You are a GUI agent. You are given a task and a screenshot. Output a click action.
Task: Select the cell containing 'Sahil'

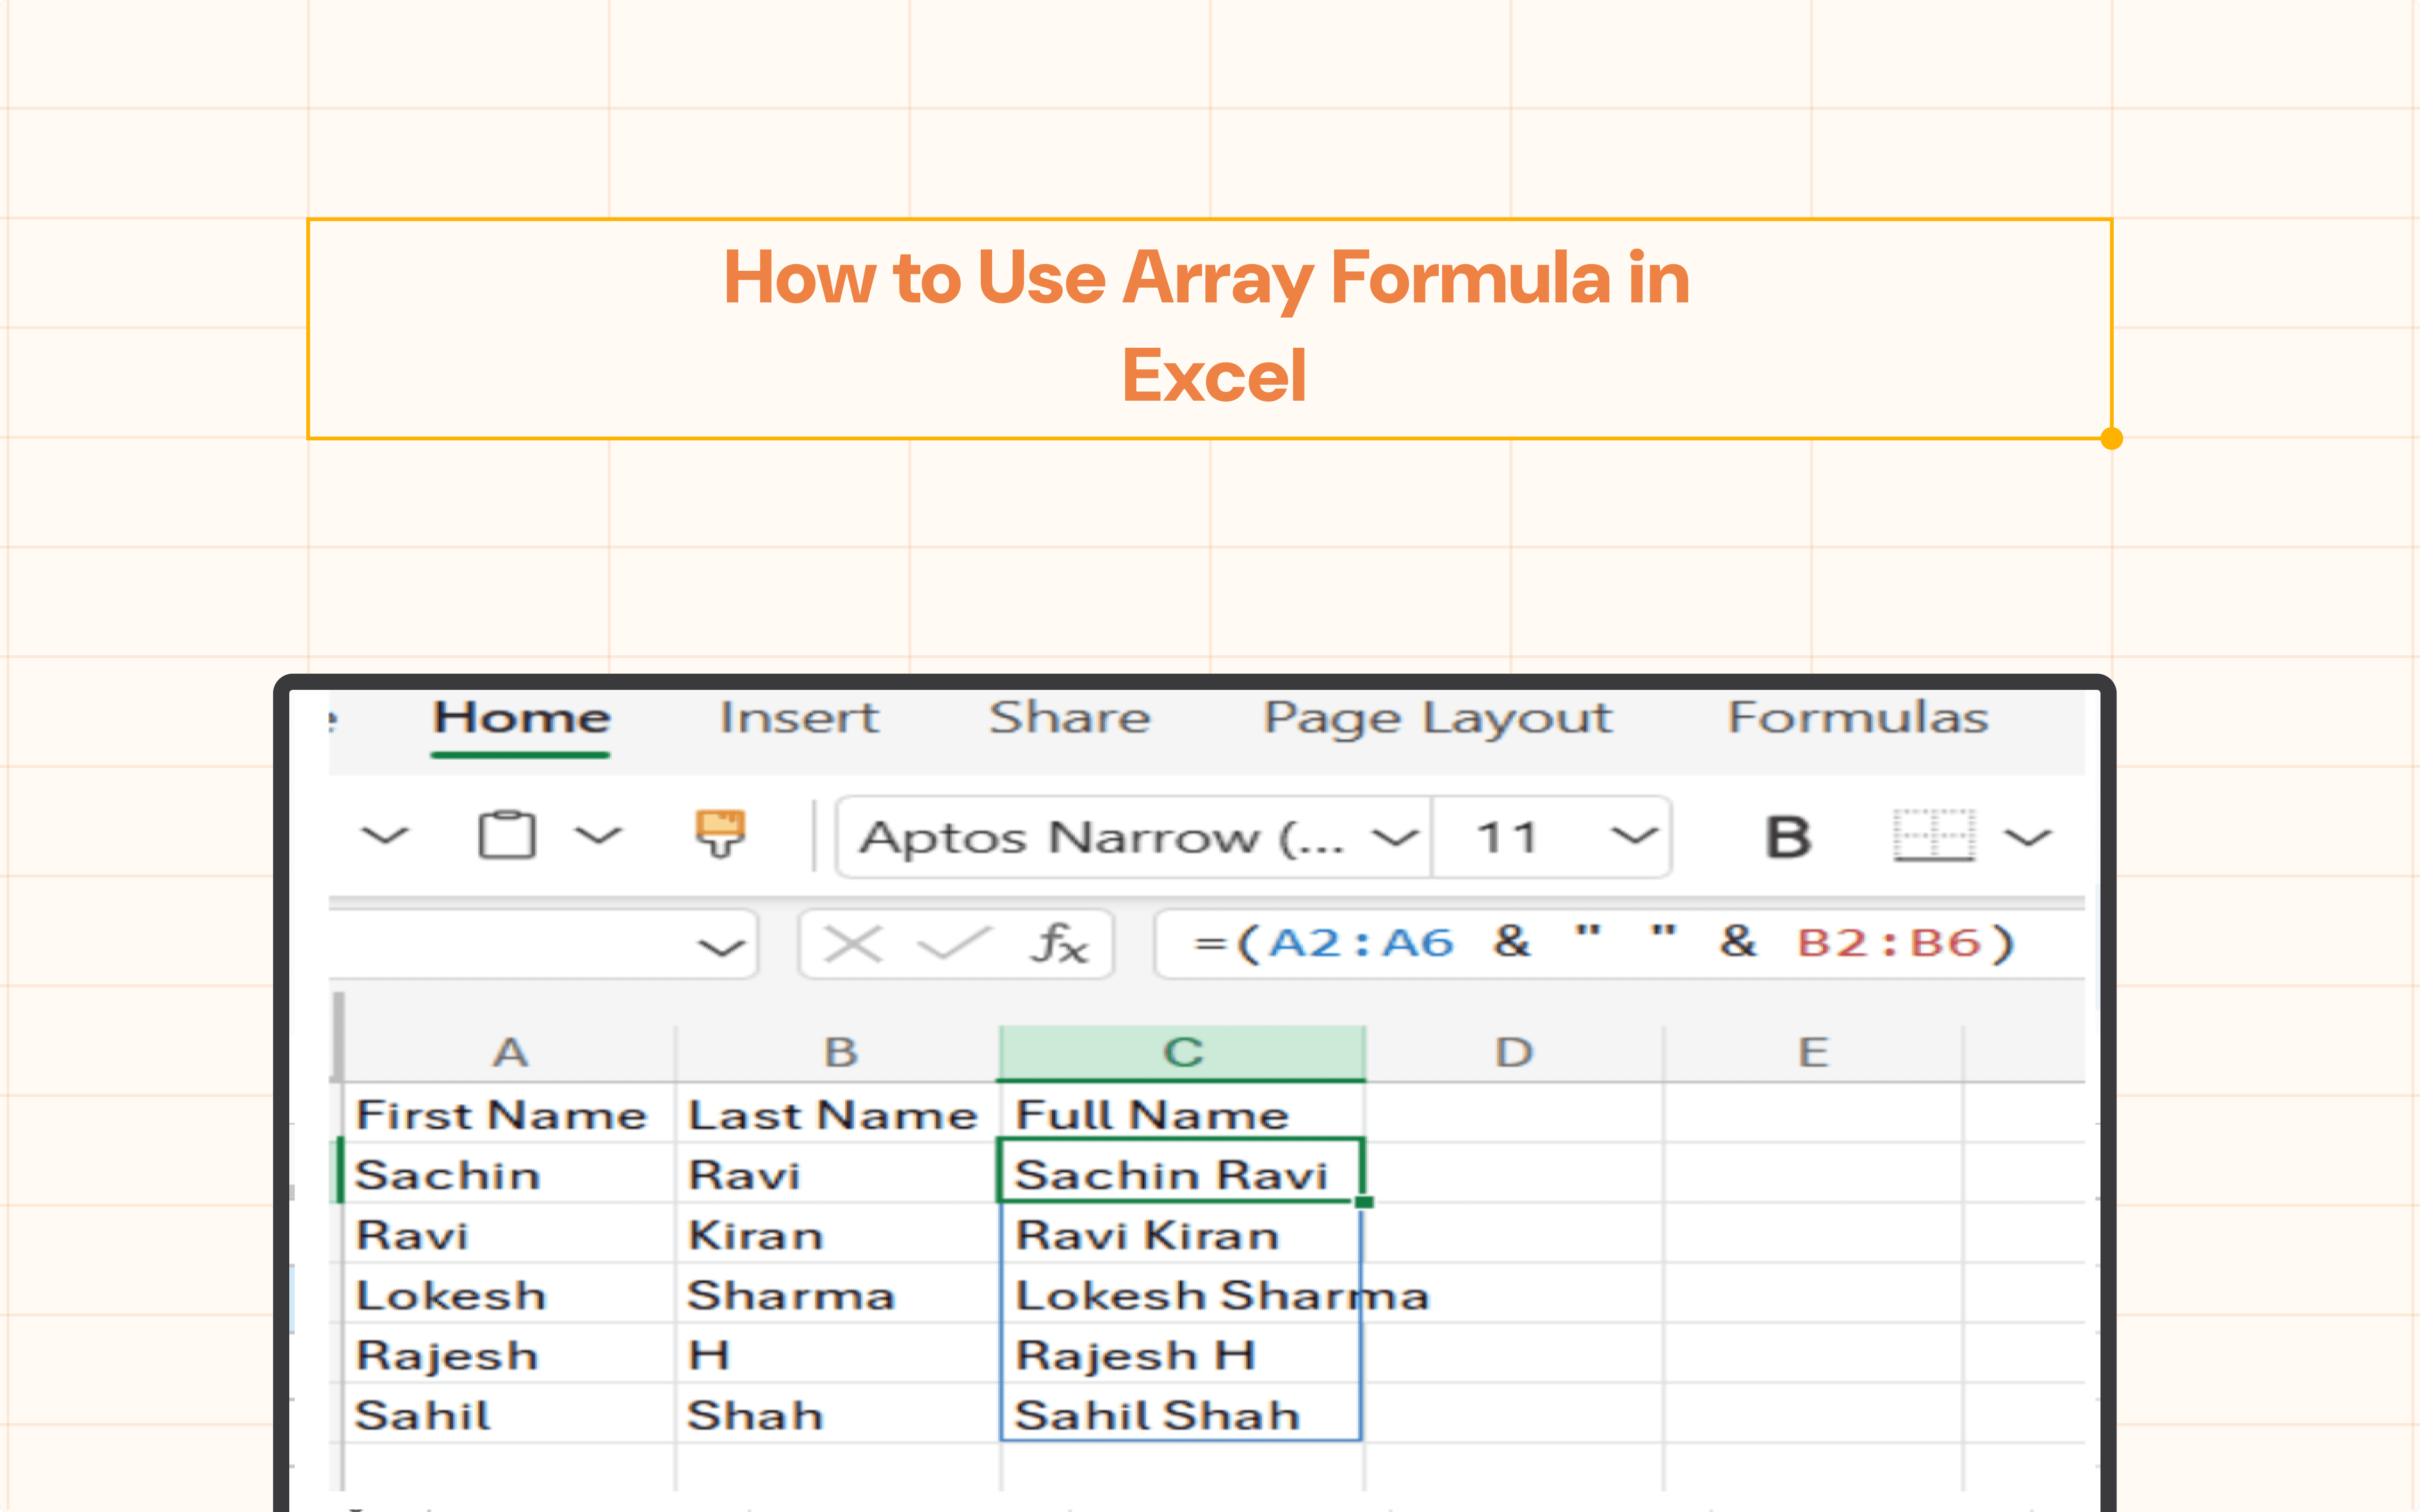tap(510, 1413)
